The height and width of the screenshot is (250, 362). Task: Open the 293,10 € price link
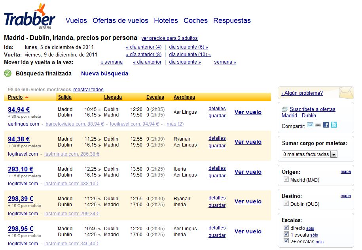coord(21,169)
